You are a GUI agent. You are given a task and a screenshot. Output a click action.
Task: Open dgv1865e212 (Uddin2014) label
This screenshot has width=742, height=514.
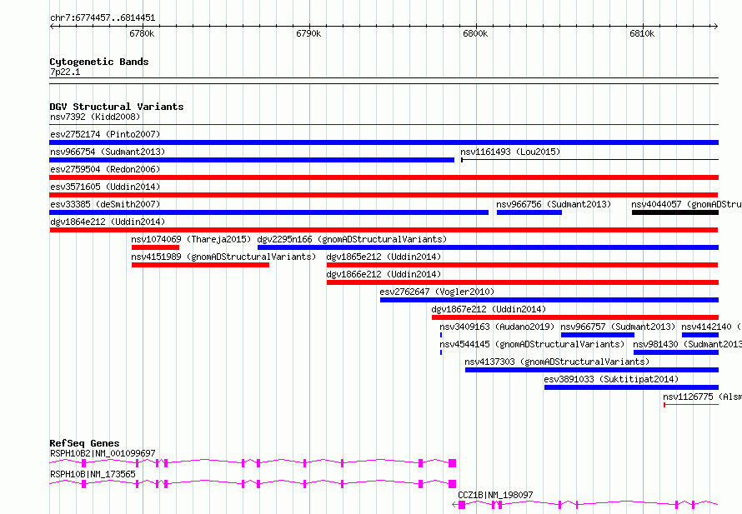384,257
